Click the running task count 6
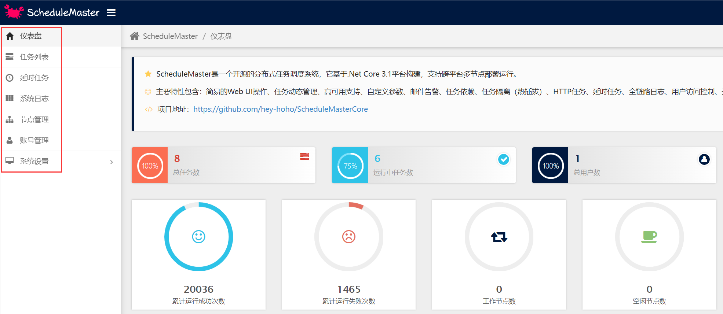 click(x=377, y=159)
